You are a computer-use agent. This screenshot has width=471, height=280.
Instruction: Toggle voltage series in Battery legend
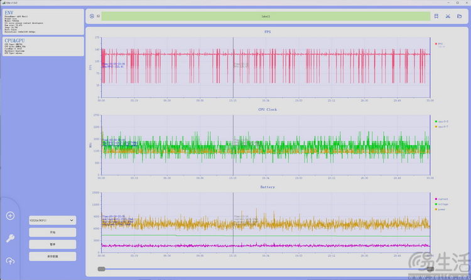tap(442, 204)
